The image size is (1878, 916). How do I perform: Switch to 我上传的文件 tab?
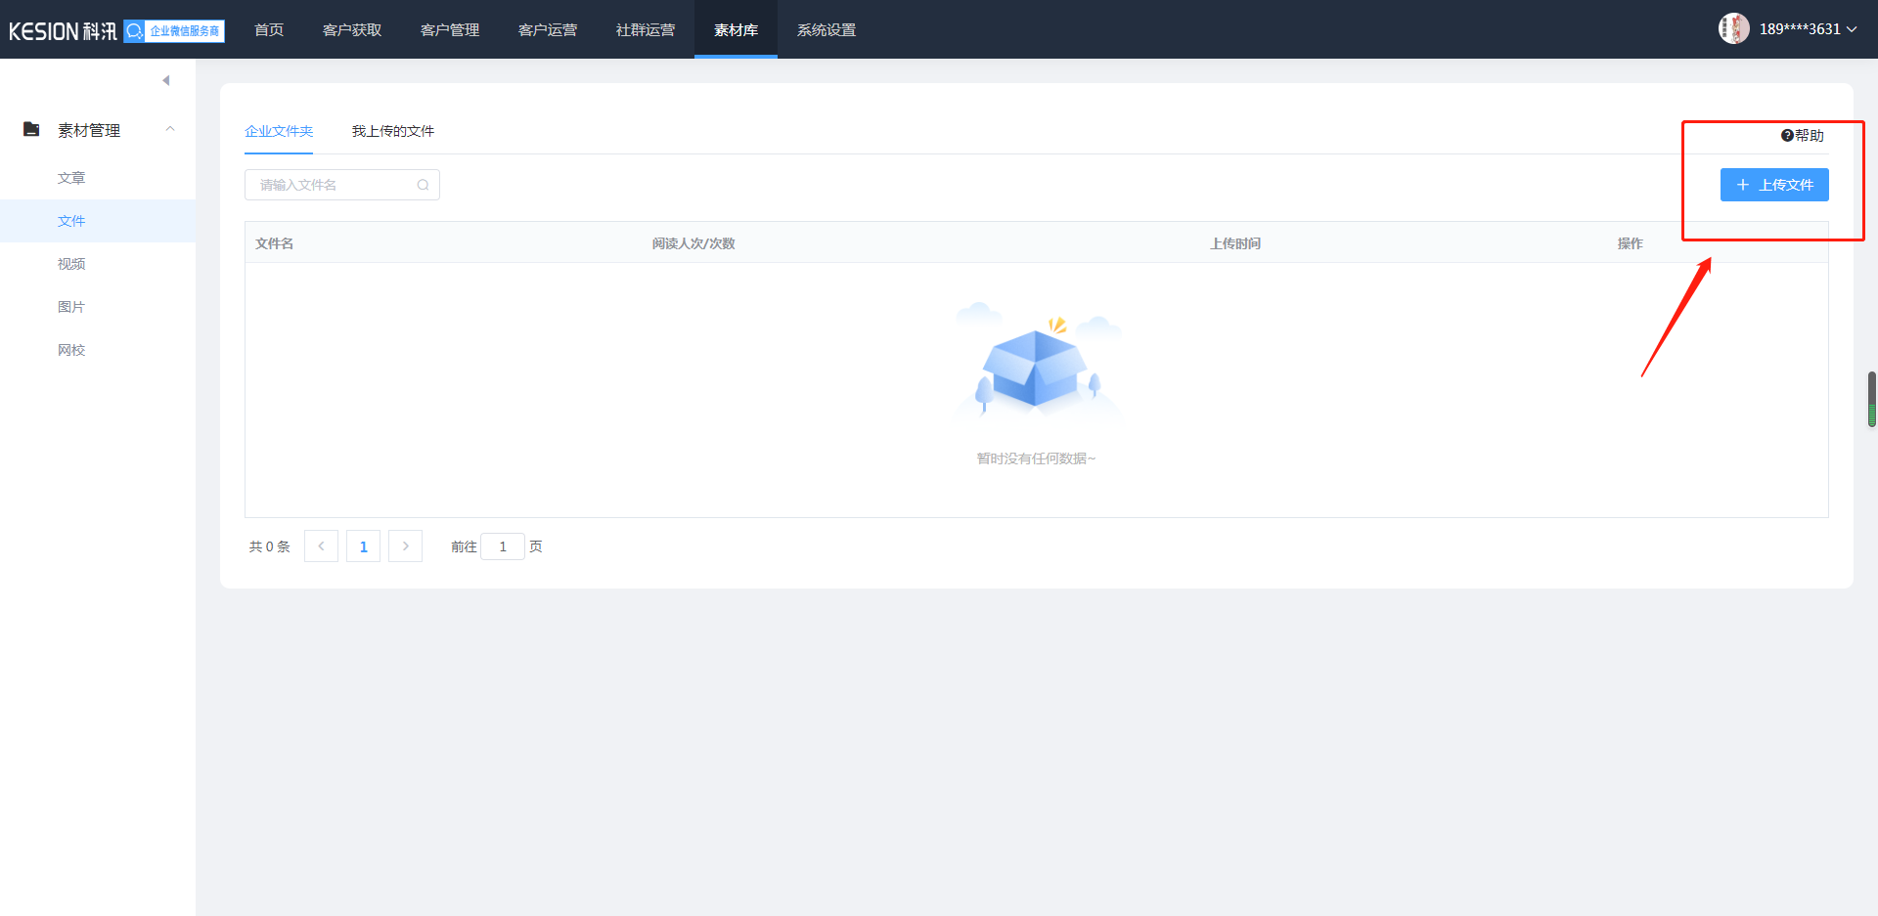point(392,131)
